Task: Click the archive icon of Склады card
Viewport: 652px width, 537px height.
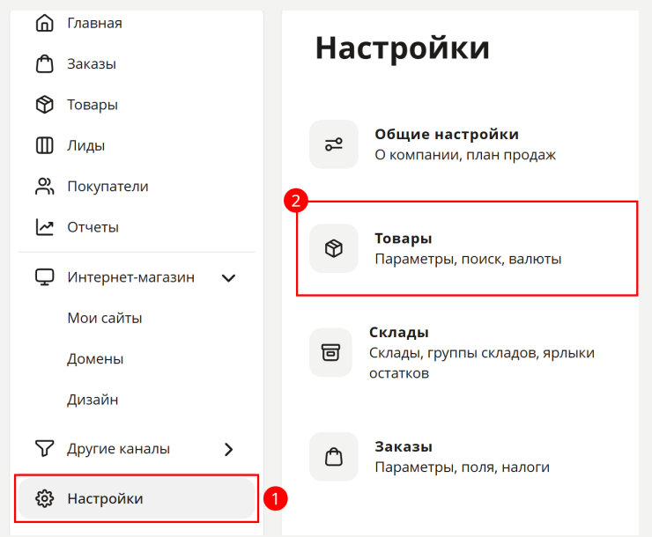Action: coord(330,353)
